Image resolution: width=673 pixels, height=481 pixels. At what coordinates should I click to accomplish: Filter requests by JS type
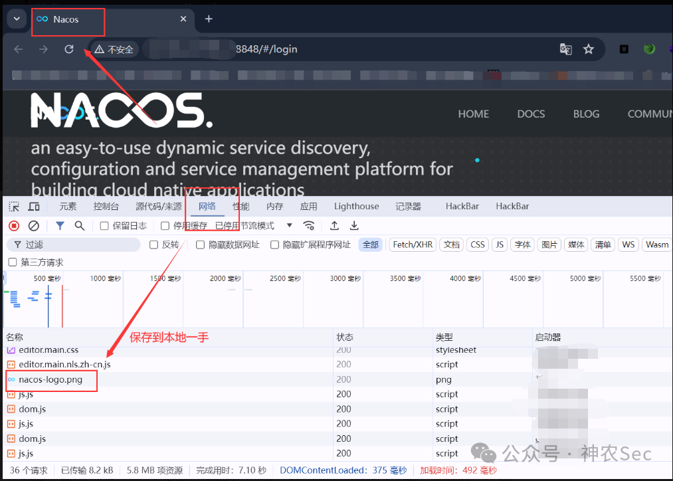click(x=500, y=244)
